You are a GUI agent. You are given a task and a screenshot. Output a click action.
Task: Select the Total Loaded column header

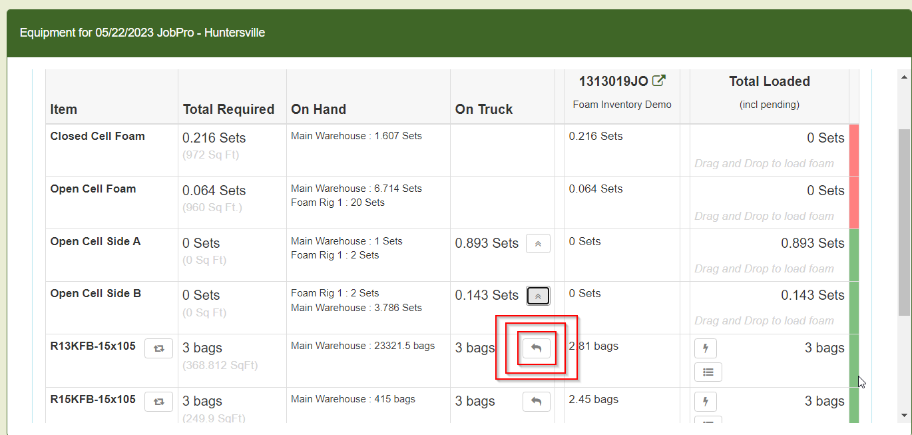[769, 81]
